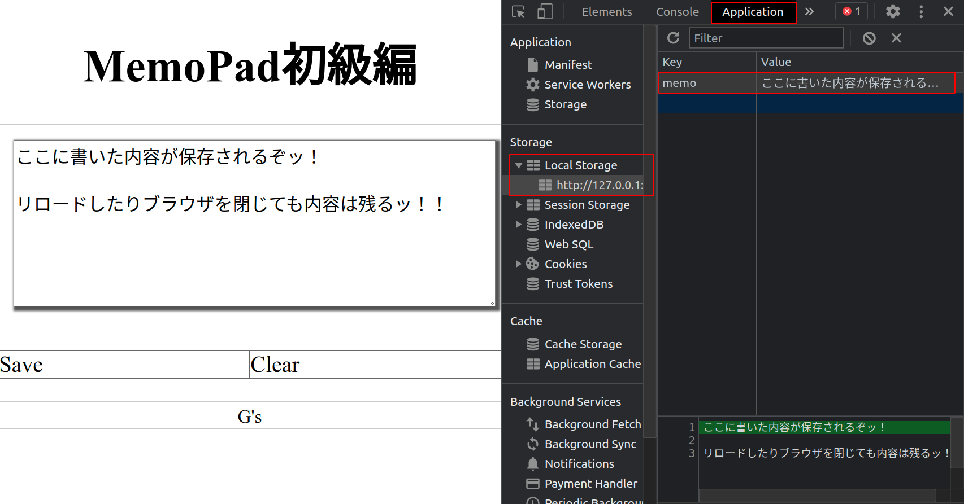Clear all local storage entries icon

[869, 38]
